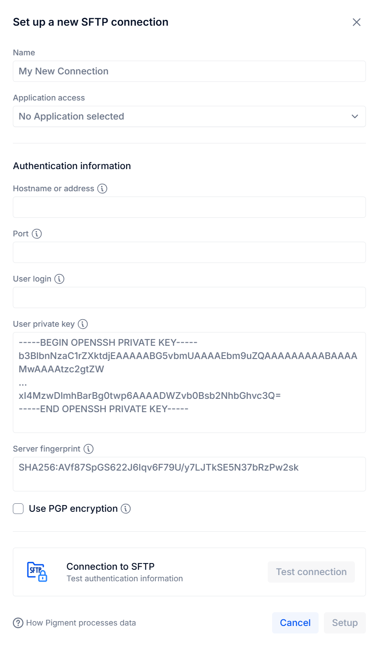Viewport: 377px width, 645px height.
Task: Open the How Pigment processes data link
Action: point(81,623)
